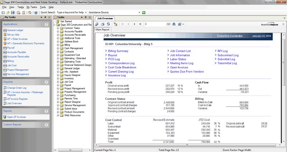Click the green go arrow for Assistance Source
Screen dimensions: 287x152
tap(144, 13)
